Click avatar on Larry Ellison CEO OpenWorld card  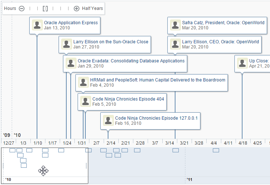[175, 44]
